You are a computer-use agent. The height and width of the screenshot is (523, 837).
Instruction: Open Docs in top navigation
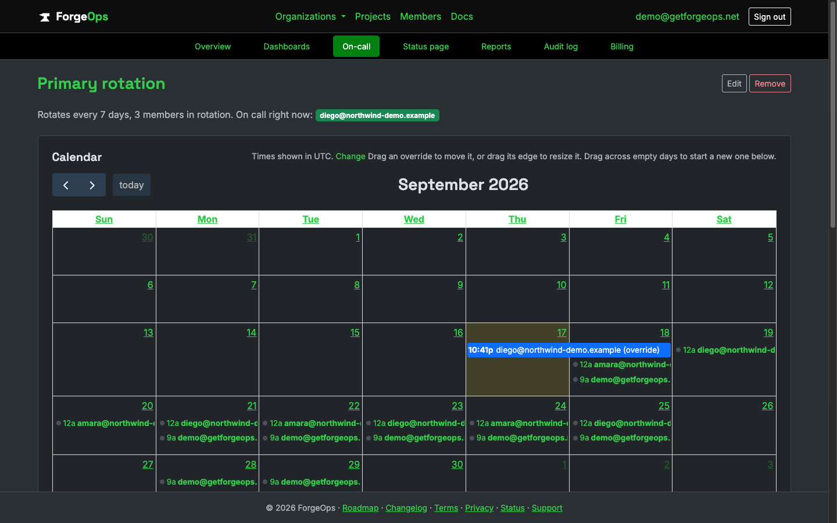pyautogui.click(x=462, y=16)
